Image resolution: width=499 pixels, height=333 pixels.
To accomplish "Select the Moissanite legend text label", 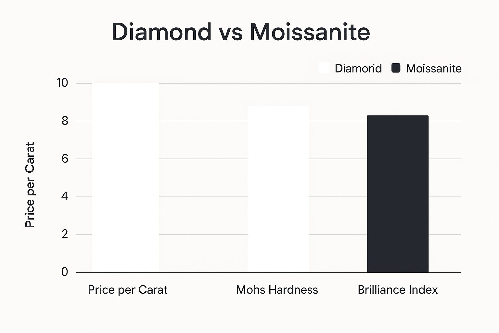I will point(433,68).
